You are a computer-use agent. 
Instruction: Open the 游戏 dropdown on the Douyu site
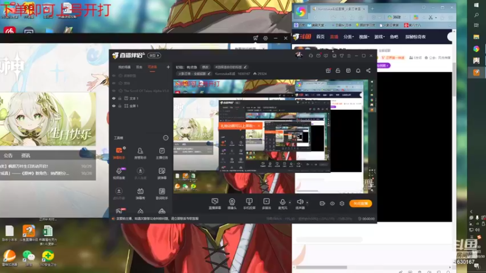[379, 37]
